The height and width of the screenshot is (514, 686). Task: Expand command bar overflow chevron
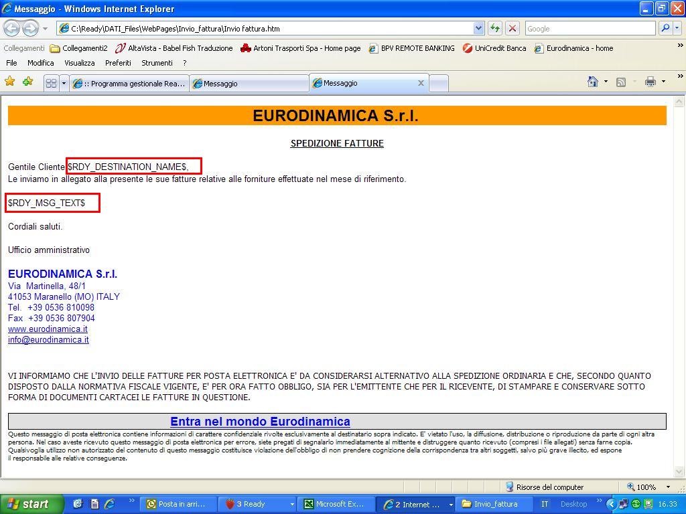(x=680, y=76)
